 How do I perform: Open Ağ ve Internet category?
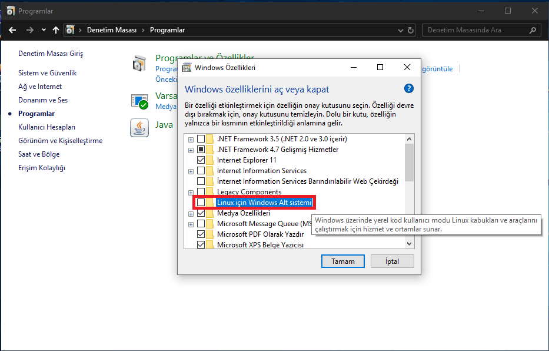[x=40, y=87]
